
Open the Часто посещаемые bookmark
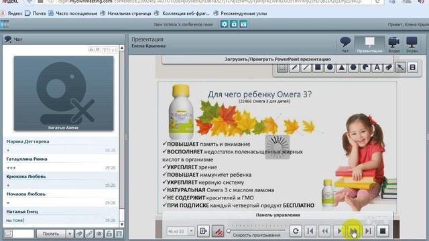click(x=73, y=13)
